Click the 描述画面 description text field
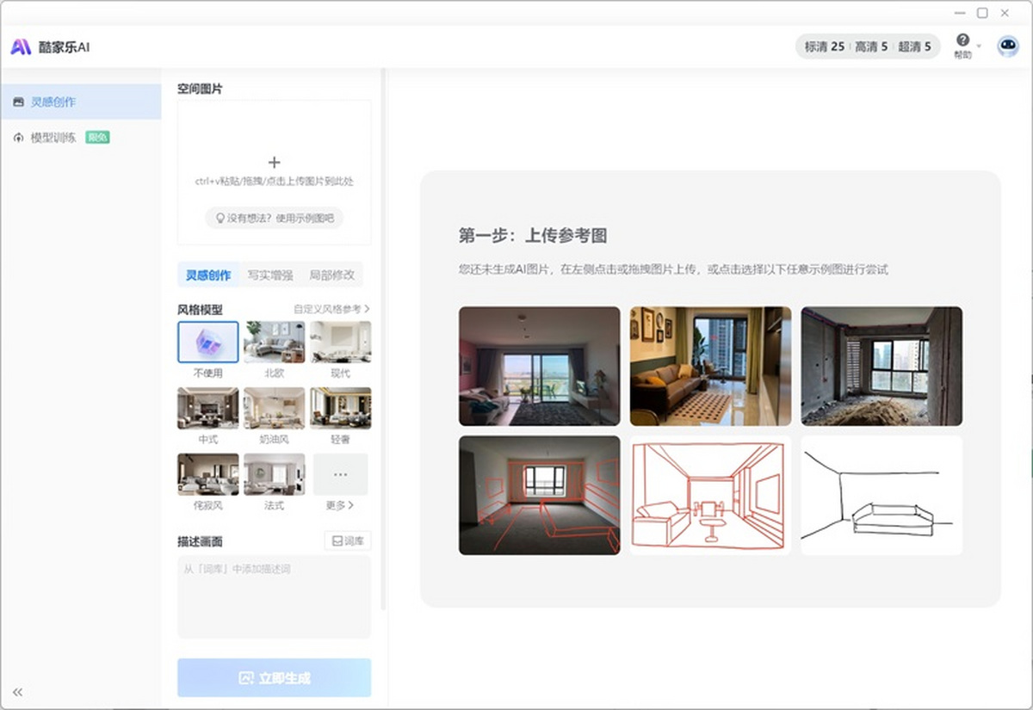The image size is (1033, 710). (x=274, y=596)
